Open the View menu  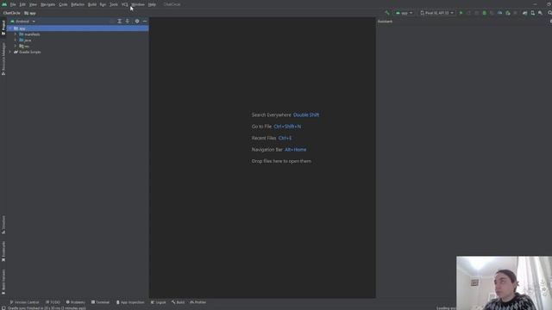point(33,4)
